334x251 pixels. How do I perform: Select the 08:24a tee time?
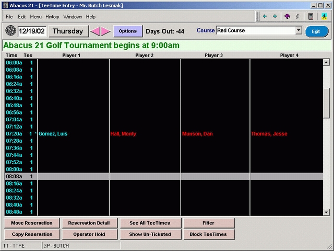(14, 190)
